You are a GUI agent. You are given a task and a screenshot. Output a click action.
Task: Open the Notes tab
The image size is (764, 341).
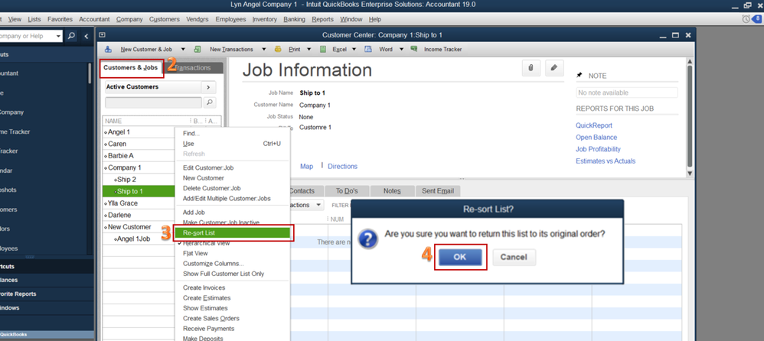(392, 191)
